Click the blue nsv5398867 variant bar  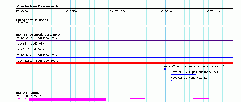tap(184, 75)
